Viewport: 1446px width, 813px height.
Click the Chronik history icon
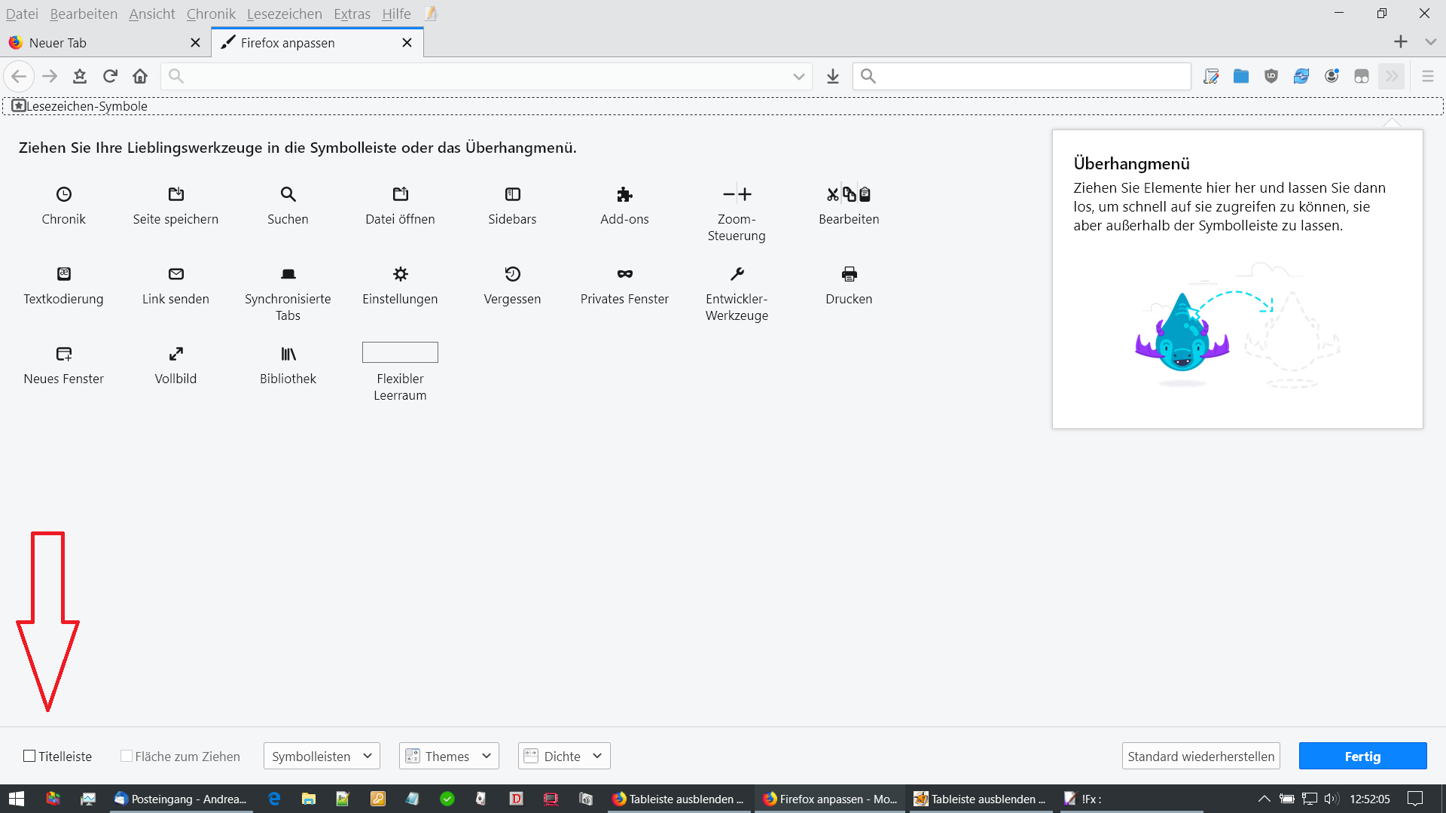click(x=64, y=194)
